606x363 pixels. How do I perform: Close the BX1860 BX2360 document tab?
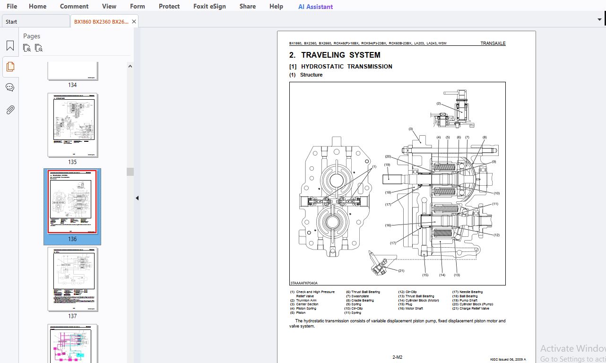(134, 21)
